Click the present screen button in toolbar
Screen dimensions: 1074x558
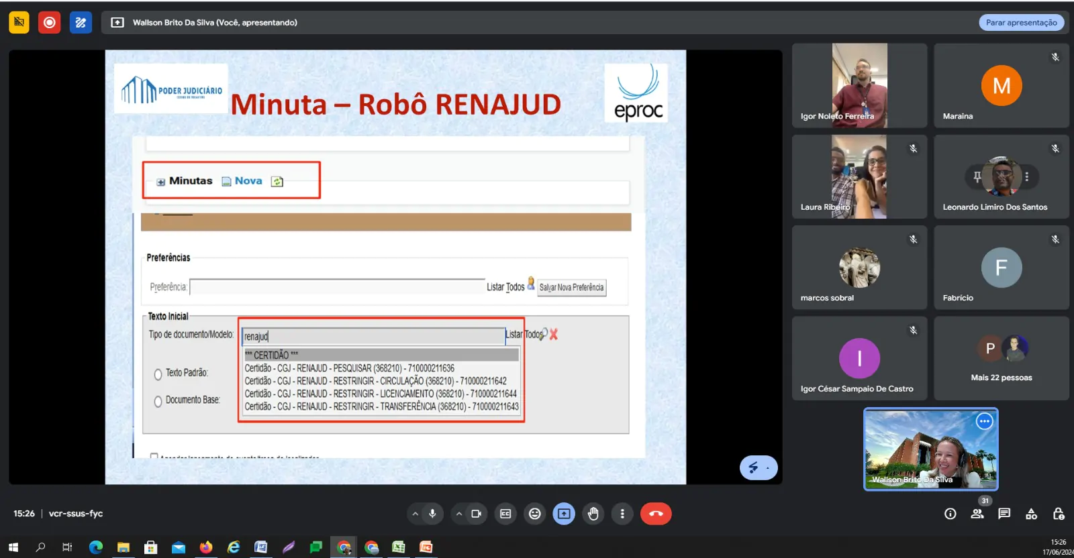[x=564, y=514]
